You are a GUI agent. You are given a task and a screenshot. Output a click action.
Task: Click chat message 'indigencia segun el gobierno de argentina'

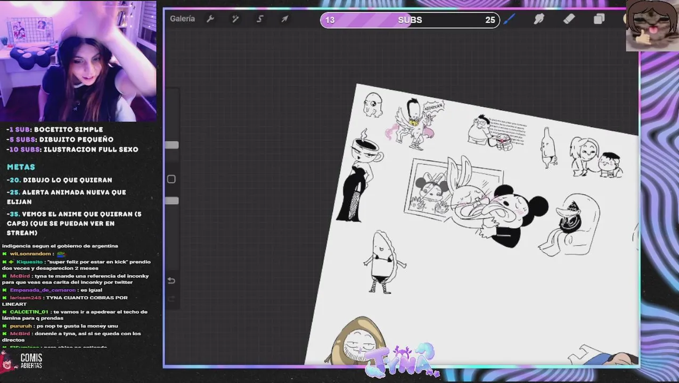(60, 246)
